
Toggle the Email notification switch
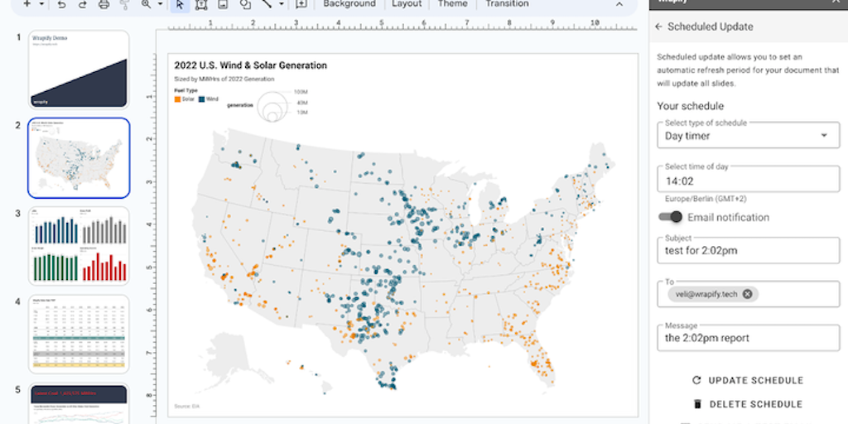pyautogui.click(x=672, y=217)
